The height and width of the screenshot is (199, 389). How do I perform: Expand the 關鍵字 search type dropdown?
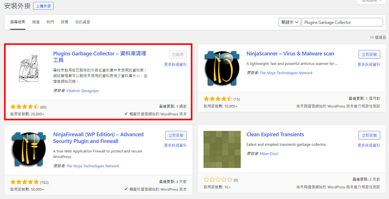[289, 22]
